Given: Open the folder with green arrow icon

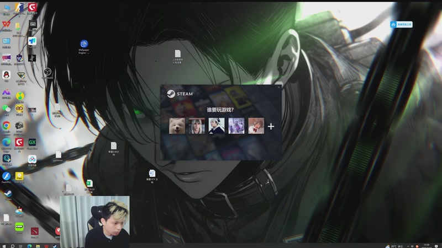Looking at the screenshot, I should tap(18, 27).
